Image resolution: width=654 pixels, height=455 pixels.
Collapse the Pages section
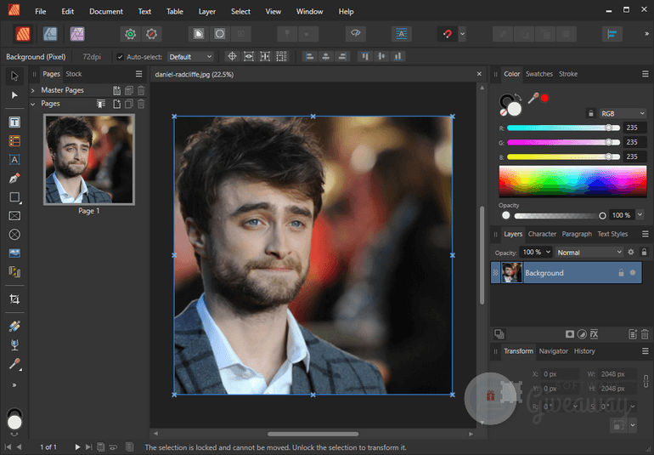click(x=33, y=104)
